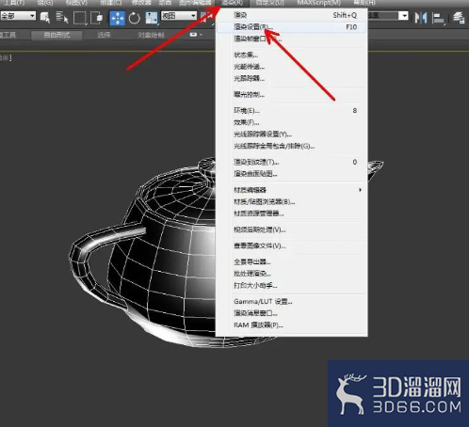Choose the rectangular selection region tool
Viewport: 469px width, 427px height.
(79, 18)
